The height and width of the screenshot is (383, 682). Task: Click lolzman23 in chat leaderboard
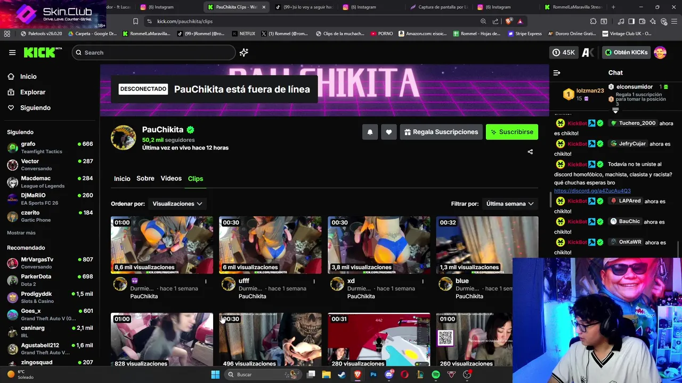tap(590, 90)
